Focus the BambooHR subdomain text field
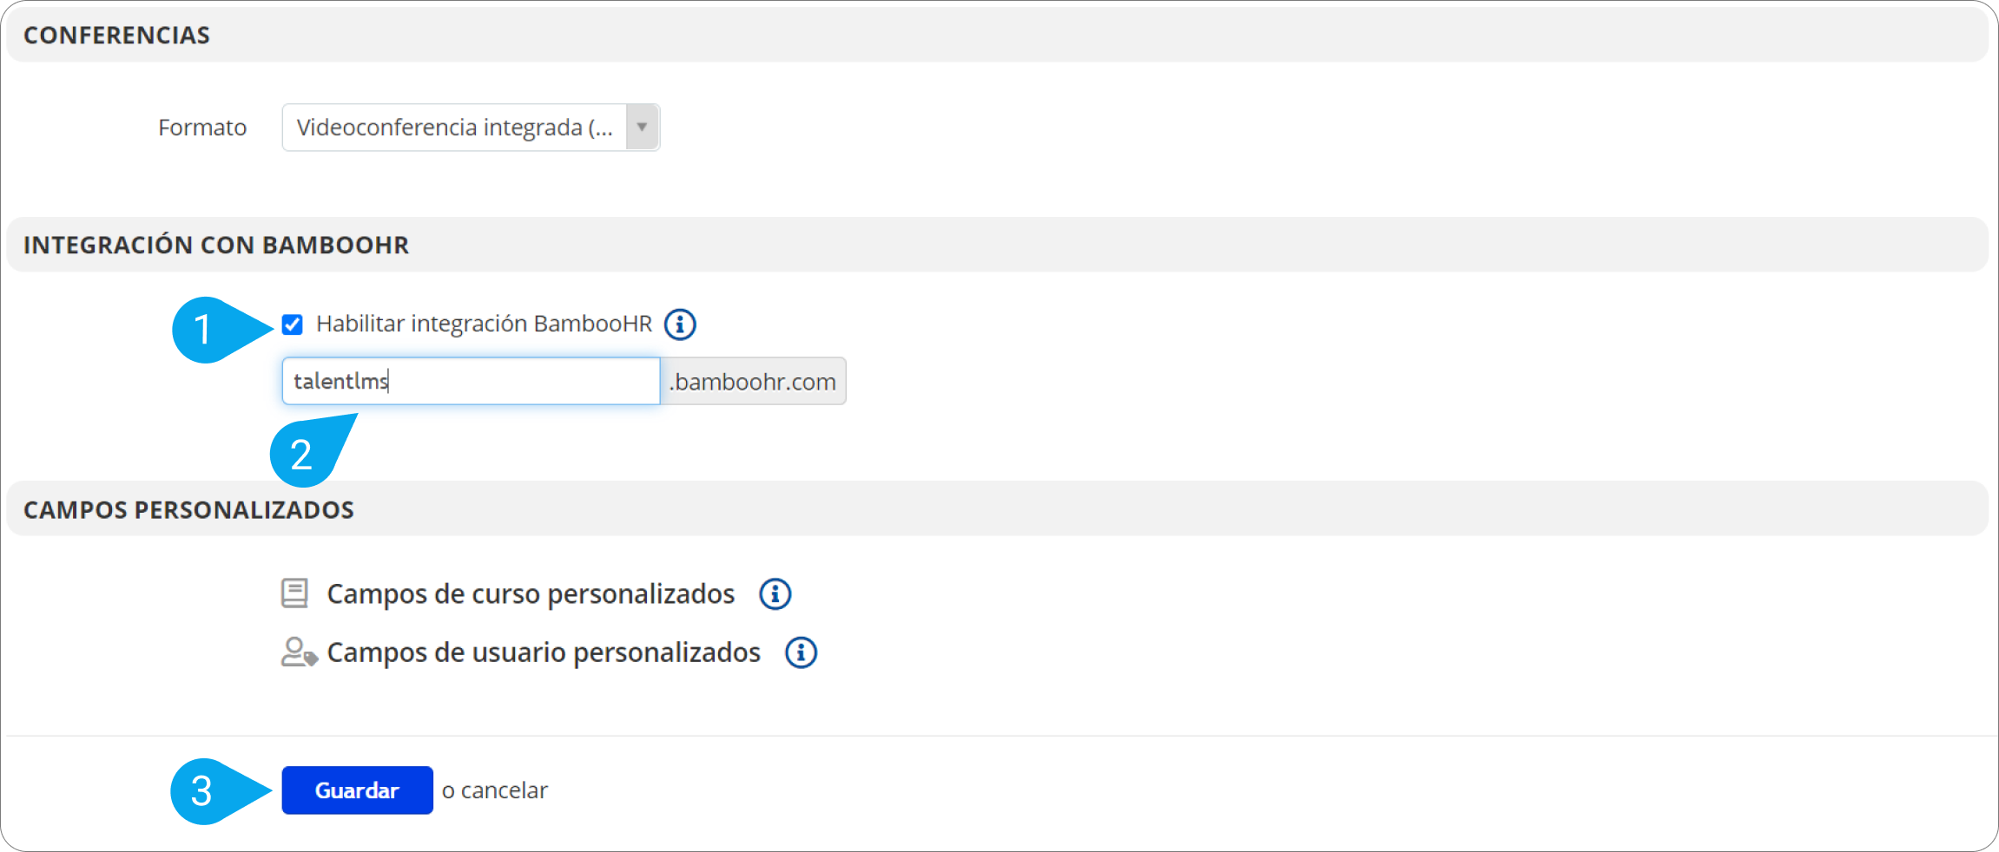The width and height of the screenshot is (1999, 852). pyautogui.click(x=471, y=382)
